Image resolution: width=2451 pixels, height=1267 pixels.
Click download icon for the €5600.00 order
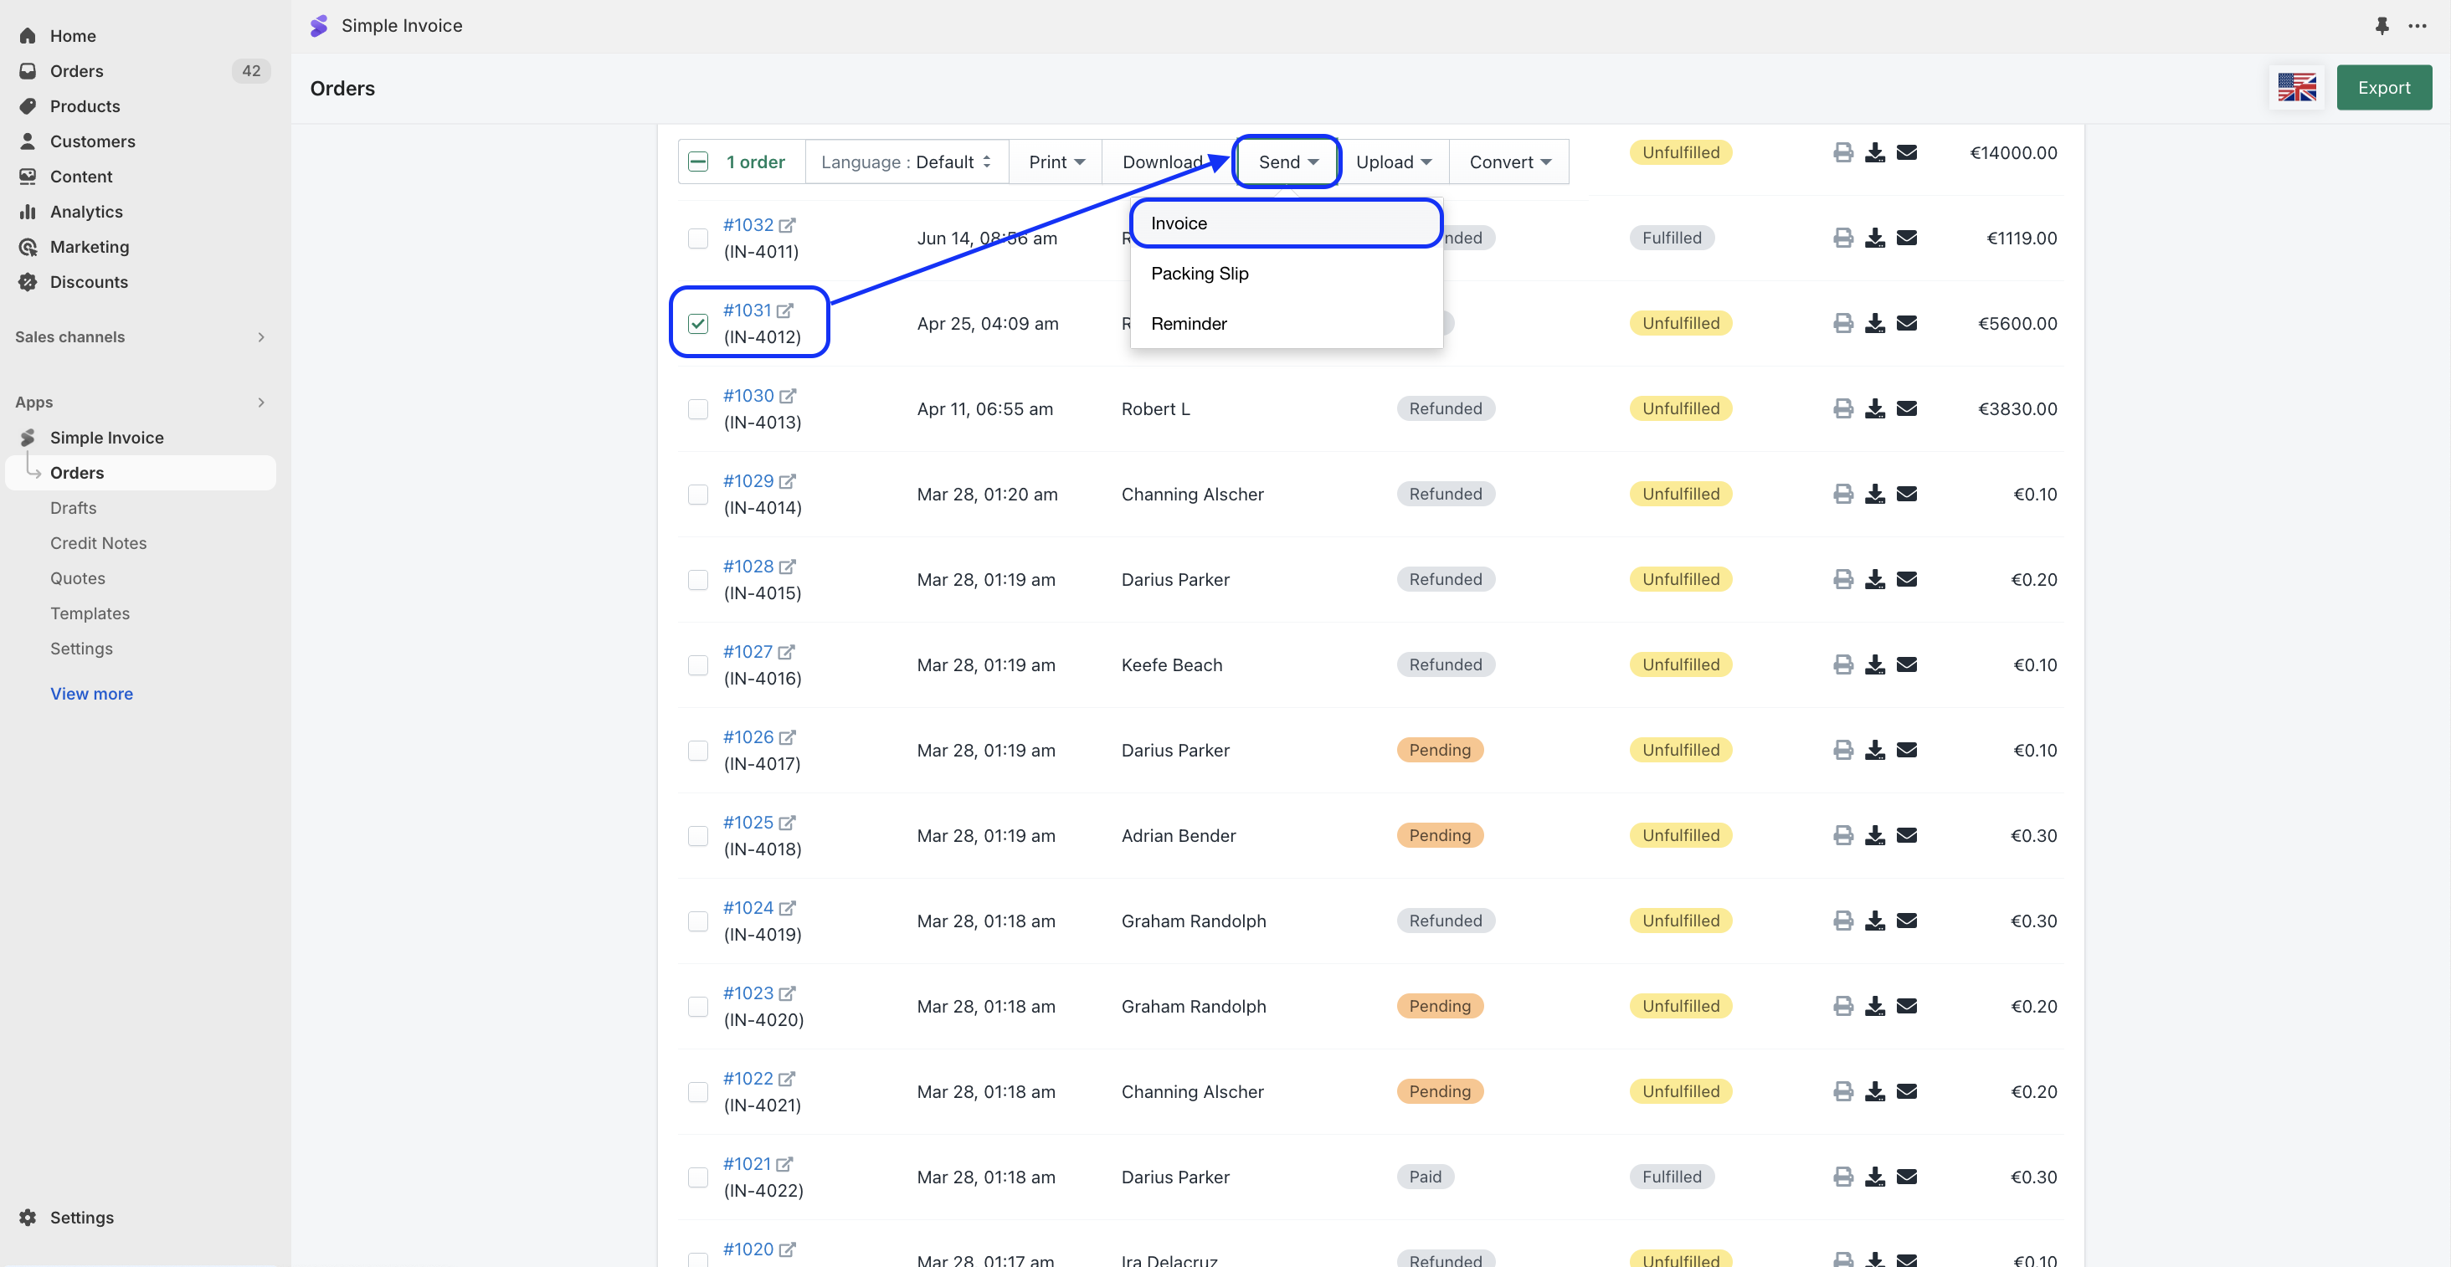click(x=1874, y=323)
